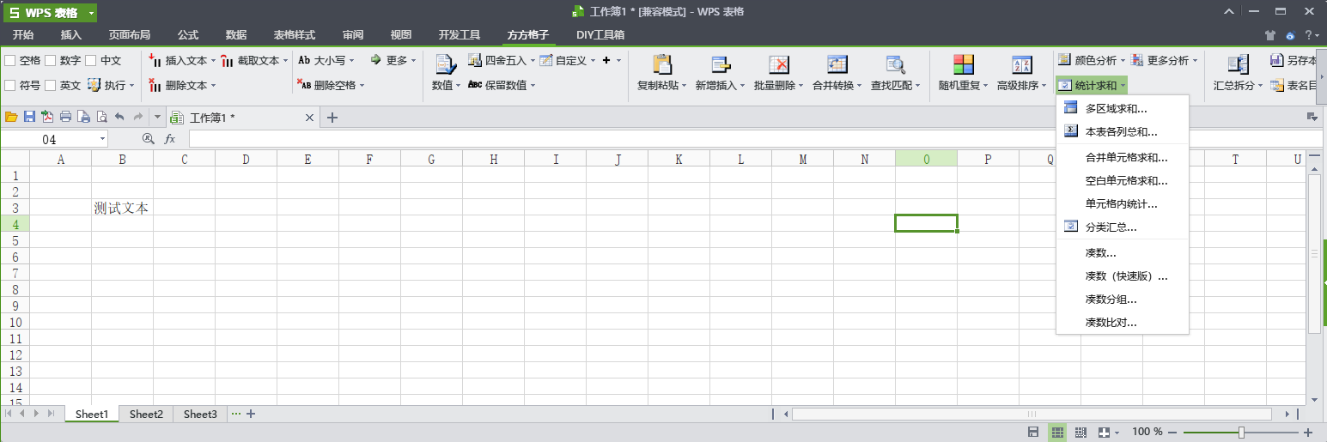Choose 分类汇总 from the menu
1327x442 pixels.
coord(1123,227)
